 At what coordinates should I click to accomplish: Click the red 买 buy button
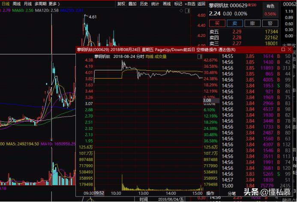[x=217, y=23]
